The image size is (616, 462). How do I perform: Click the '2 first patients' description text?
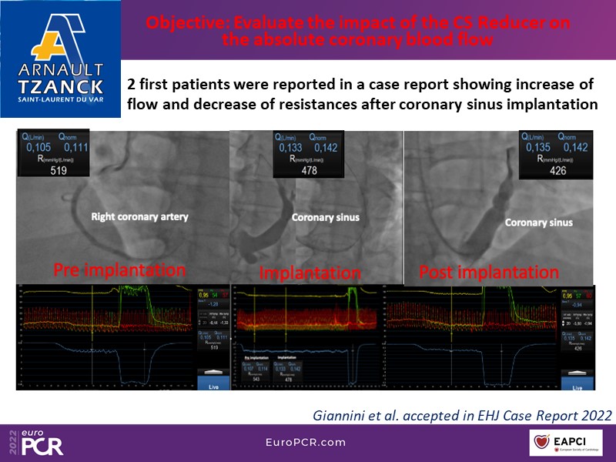pyautogui.click(x=362, y=93)
